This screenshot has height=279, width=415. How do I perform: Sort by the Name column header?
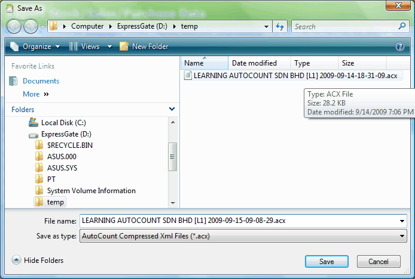click(205, 63)
